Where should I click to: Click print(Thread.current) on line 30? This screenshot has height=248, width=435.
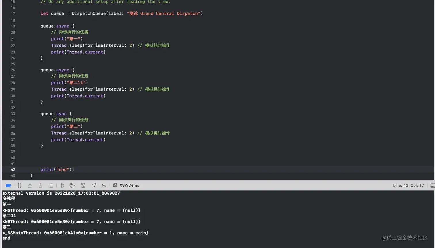click(x=78, y=96)
